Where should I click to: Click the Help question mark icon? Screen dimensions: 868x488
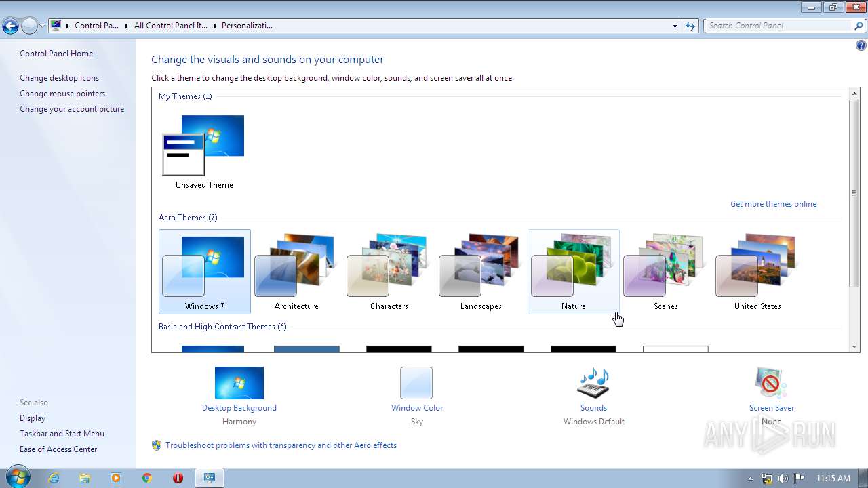pyautogui.click(x=861, y=46)
